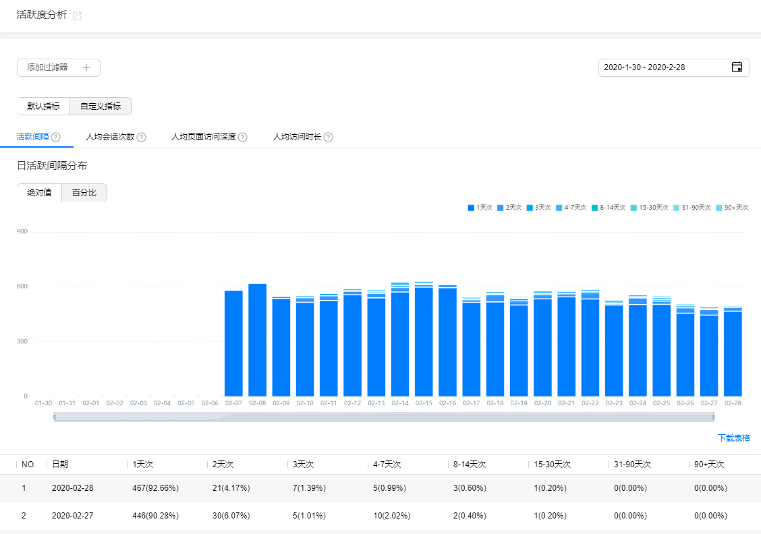Click the 活跃度分析 page title

point(42,15)
